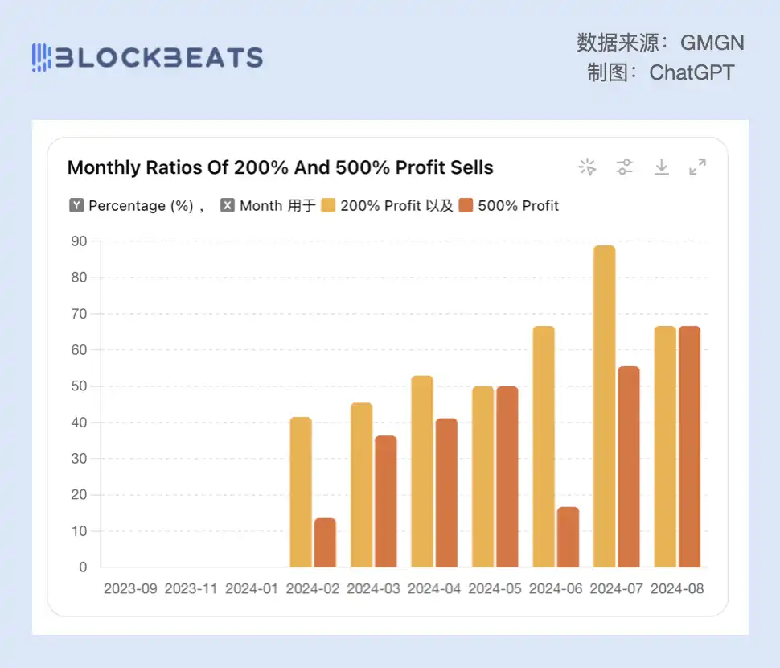Click the 2024-02 200% Profit bar
The image size is (780, 668).
pyautogui.click(x=301, y=492)
